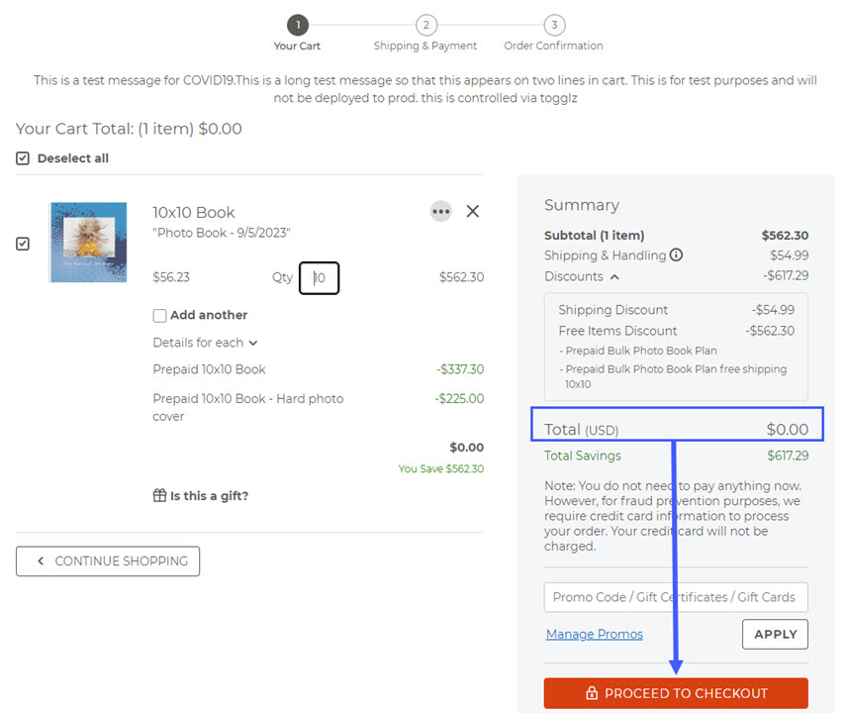This screenshot has height=713, width=846.
Task: Click PROCEED TO CHECKOUT button
Action: [x=676, y=693]
